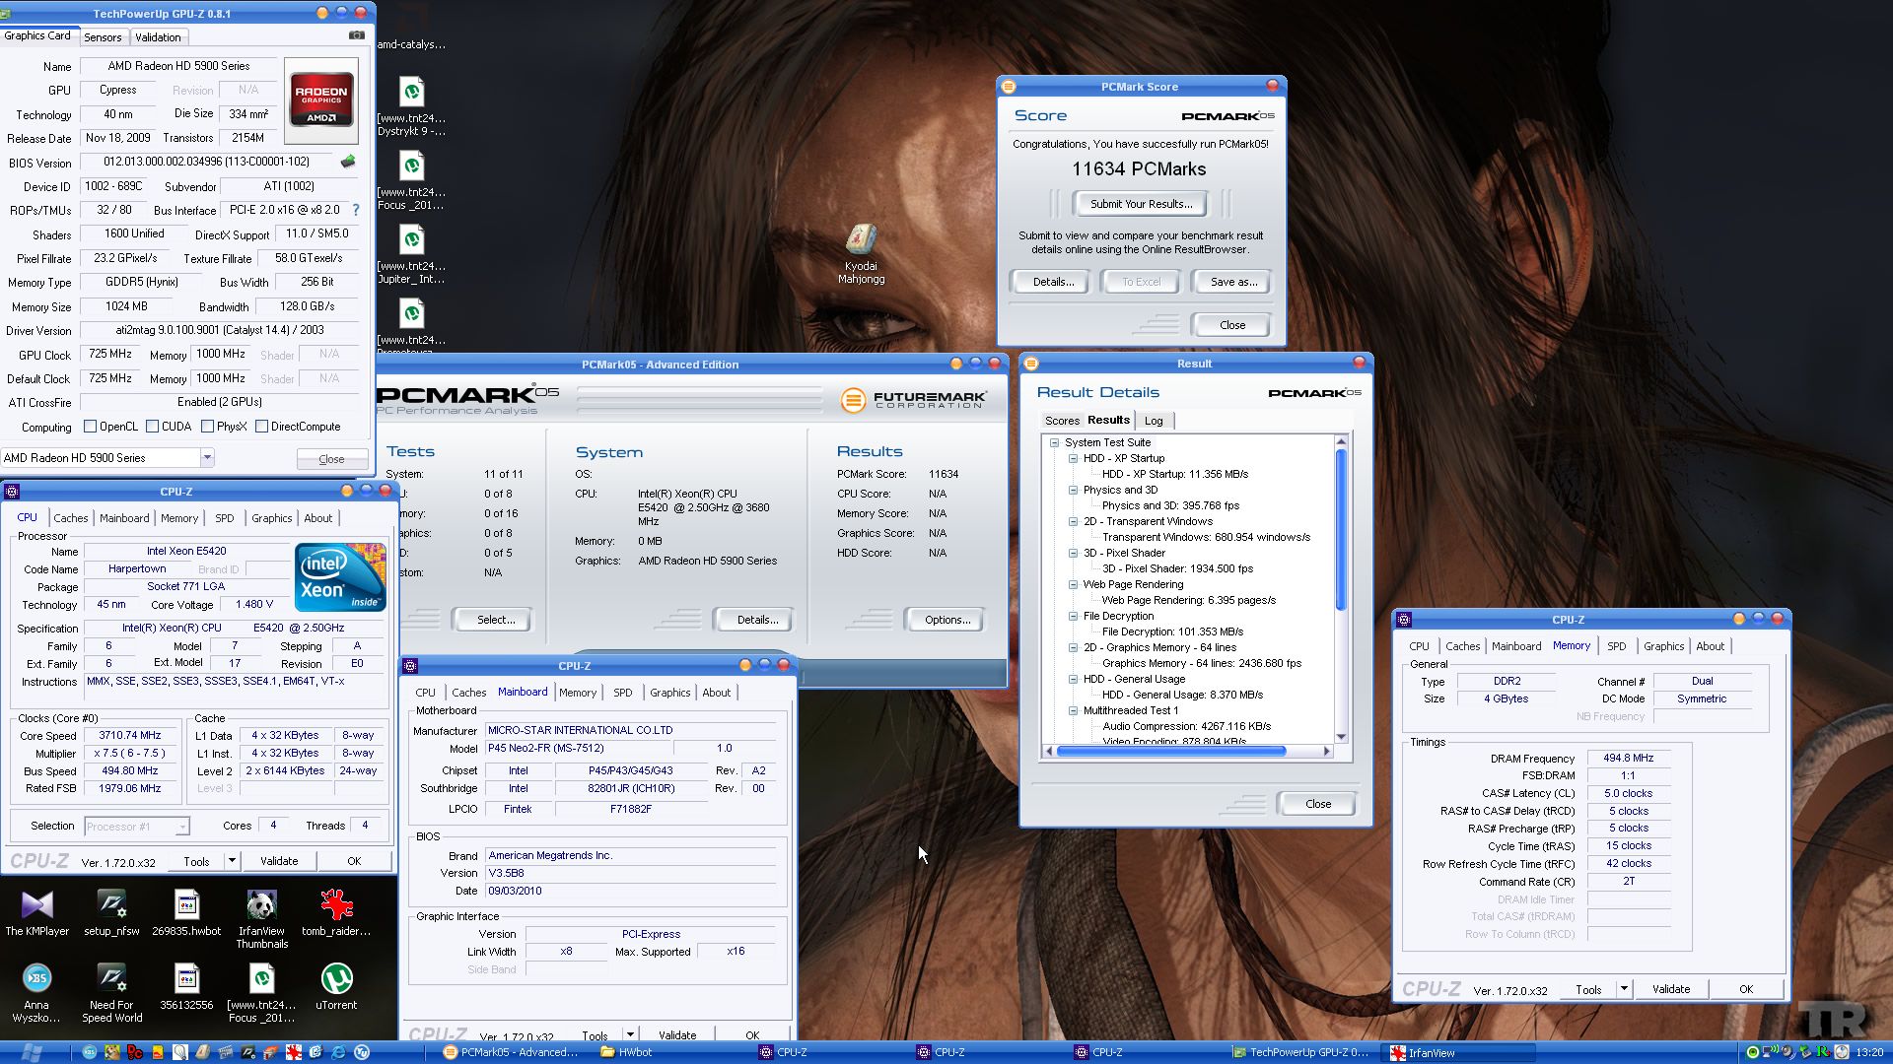Click Select button under PCMark05 Tests

(495, 620)
